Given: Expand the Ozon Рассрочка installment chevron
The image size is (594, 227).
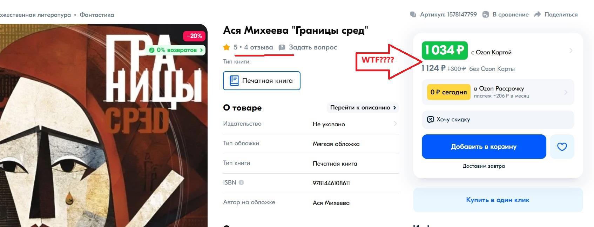Looking at the screenshot, I should 566,92.
